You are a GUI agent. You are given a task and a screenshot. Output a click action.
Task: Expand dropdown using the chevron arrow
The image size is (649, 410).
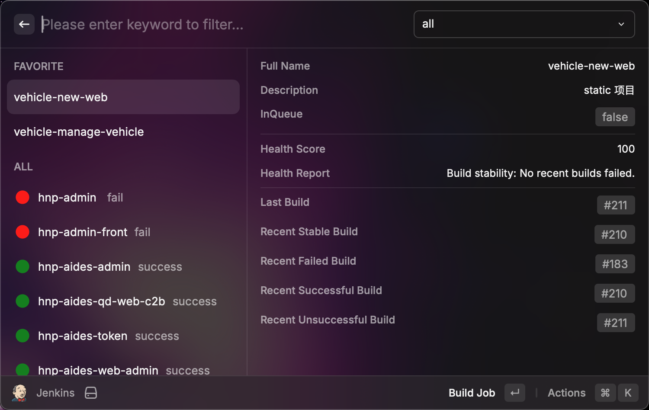(621, 24)
